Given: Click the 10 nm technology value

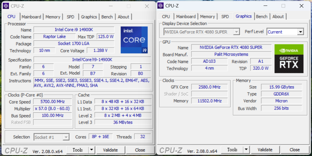Looking at the screenshot, I should [44, 50].
